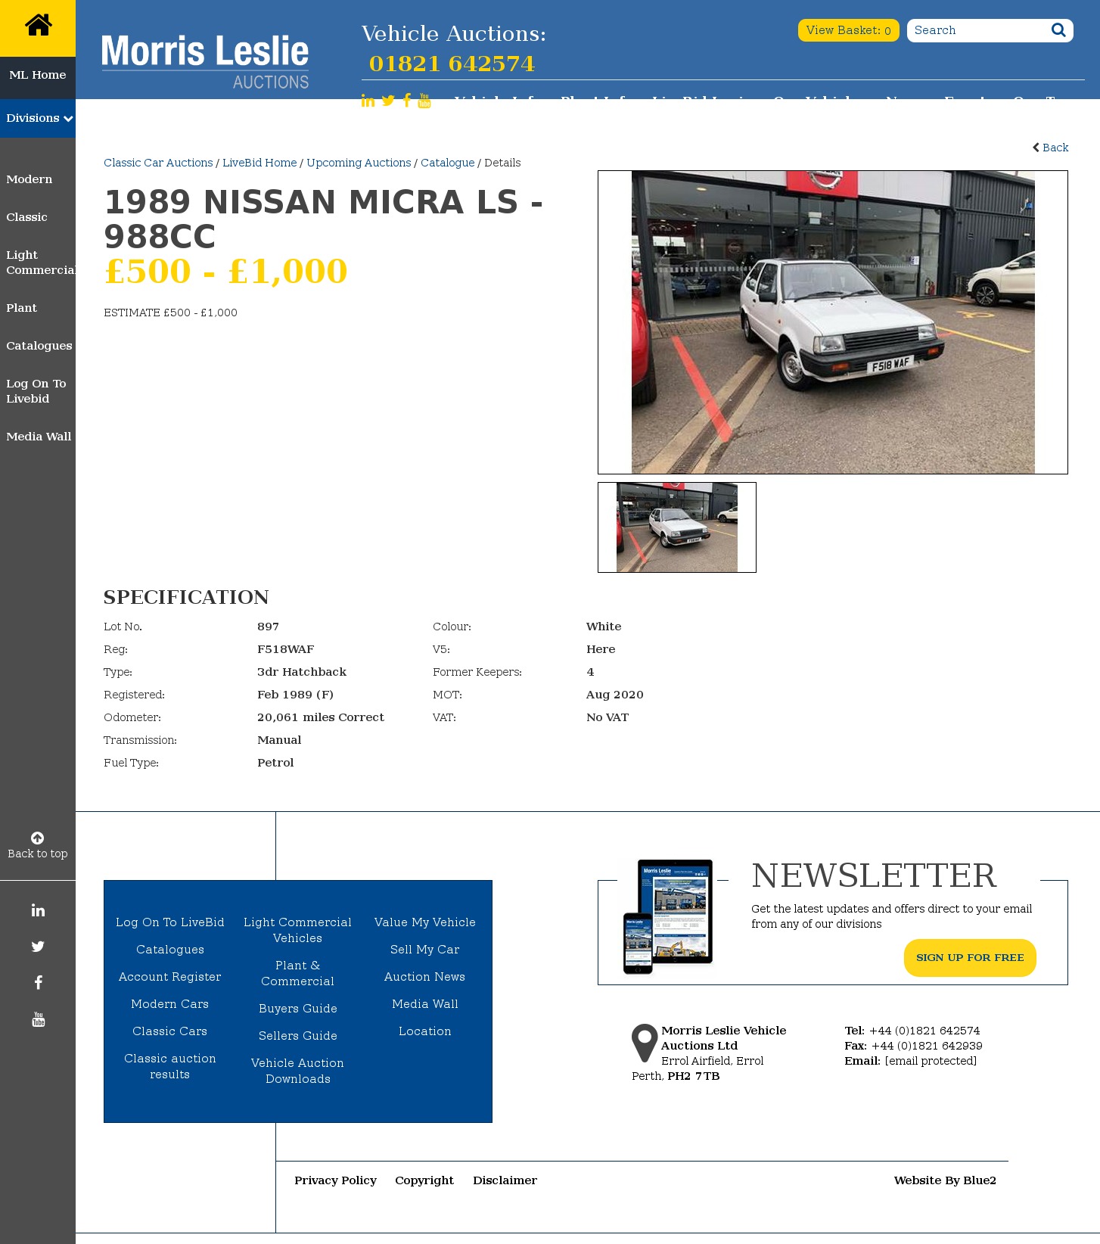Click the MOT value Aug 2020
Screen dimensions: 1100x1244
pos(615,695)
